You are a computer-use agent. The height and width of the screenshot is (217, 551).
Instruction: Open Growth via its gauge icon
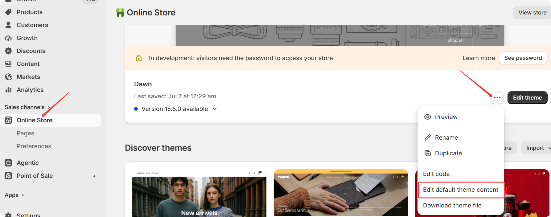(8, 38)
